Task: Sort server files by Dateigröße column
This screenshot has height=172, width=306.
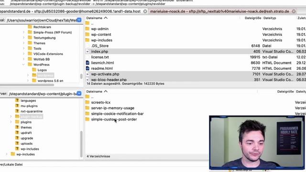Action: coord(285,91)
